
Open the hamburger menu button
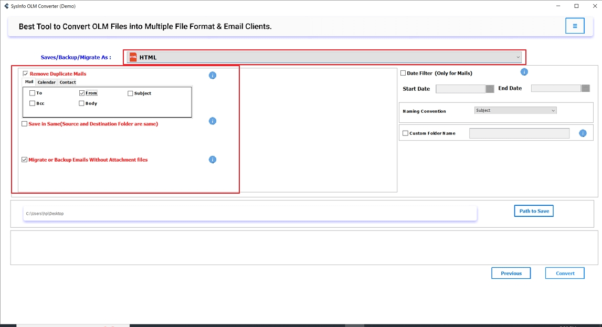point(575,26)
